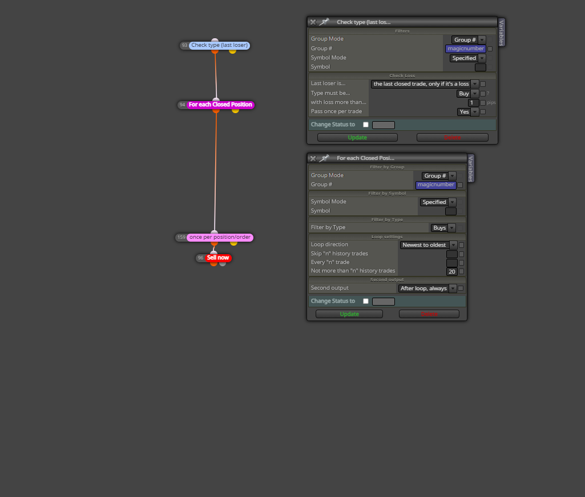The height and width of the screenshot is (497, 585).
Task: Toggle checkbox beside Loop direction dropdown
Action: point(462,245)
